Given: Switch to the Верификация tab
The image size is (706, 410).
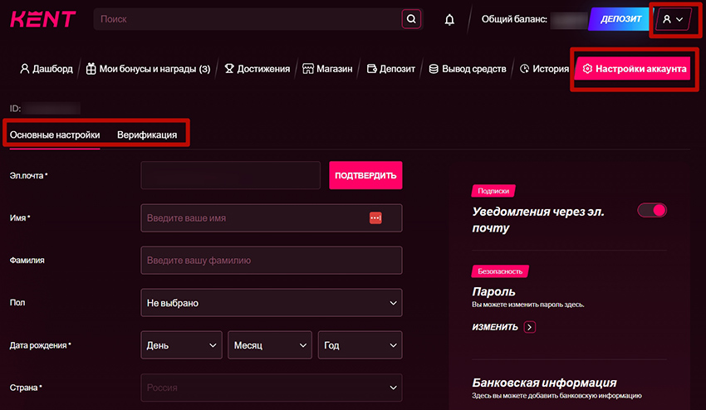Looking at the screenshot, I should point(147,134).
